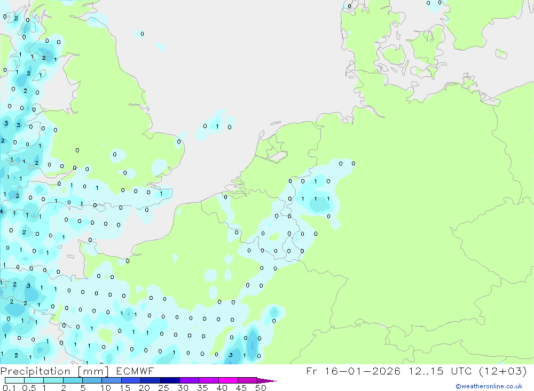Click the legend label '40'
Viewport: 534px width, 391px height.
click(x=222, y=388)
